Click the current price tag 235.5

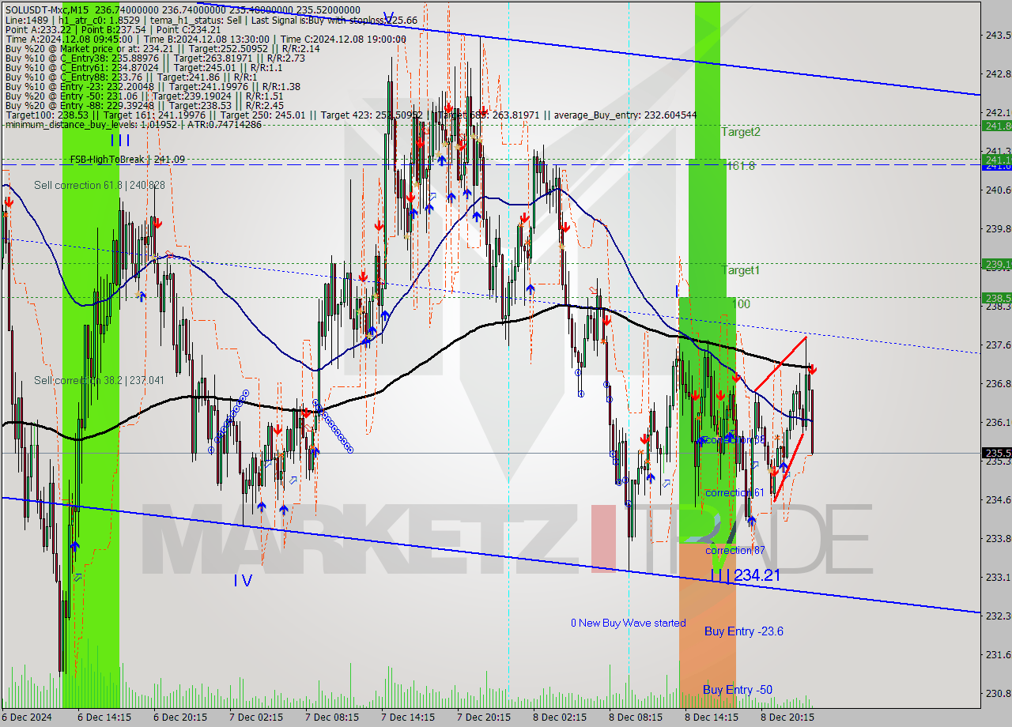tap(996, 453)
